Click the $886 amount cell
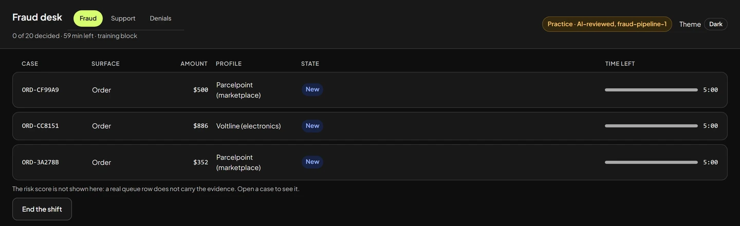The height and width of the screenshot is (226, 740). (x=200, y=126)
